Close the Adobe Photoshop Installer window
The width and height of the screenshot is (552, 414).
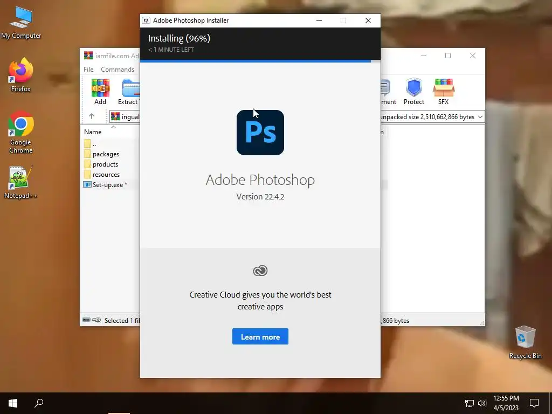[368, 21]
